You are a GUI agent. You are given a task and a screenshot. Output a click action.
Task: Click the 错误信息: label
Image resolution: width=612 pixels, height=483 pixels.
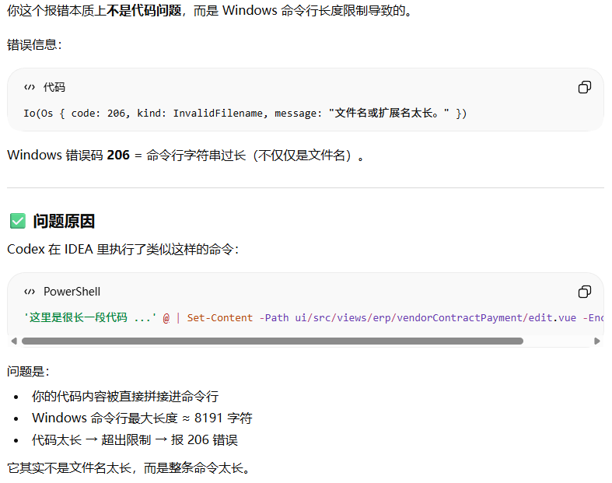tap(34, 44)
